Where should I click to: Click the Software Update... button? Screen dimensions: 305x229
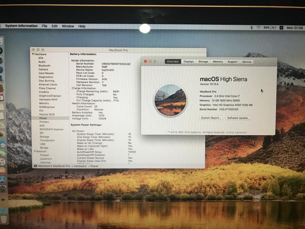(238, 118)
